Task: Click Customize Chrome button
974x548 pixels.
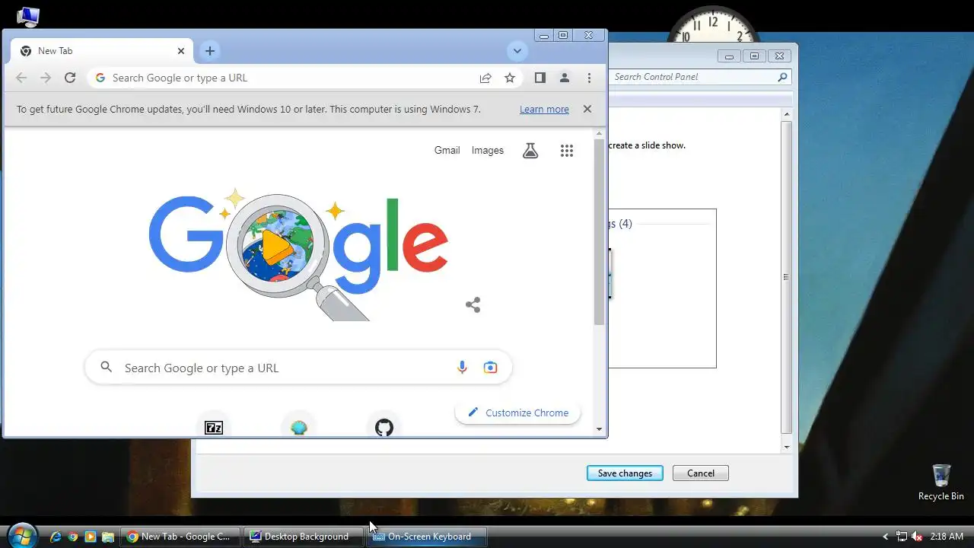Action: coord(517,413)
